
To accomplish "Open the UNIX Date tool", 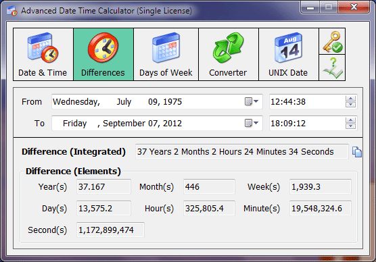I will click(289, 55).
